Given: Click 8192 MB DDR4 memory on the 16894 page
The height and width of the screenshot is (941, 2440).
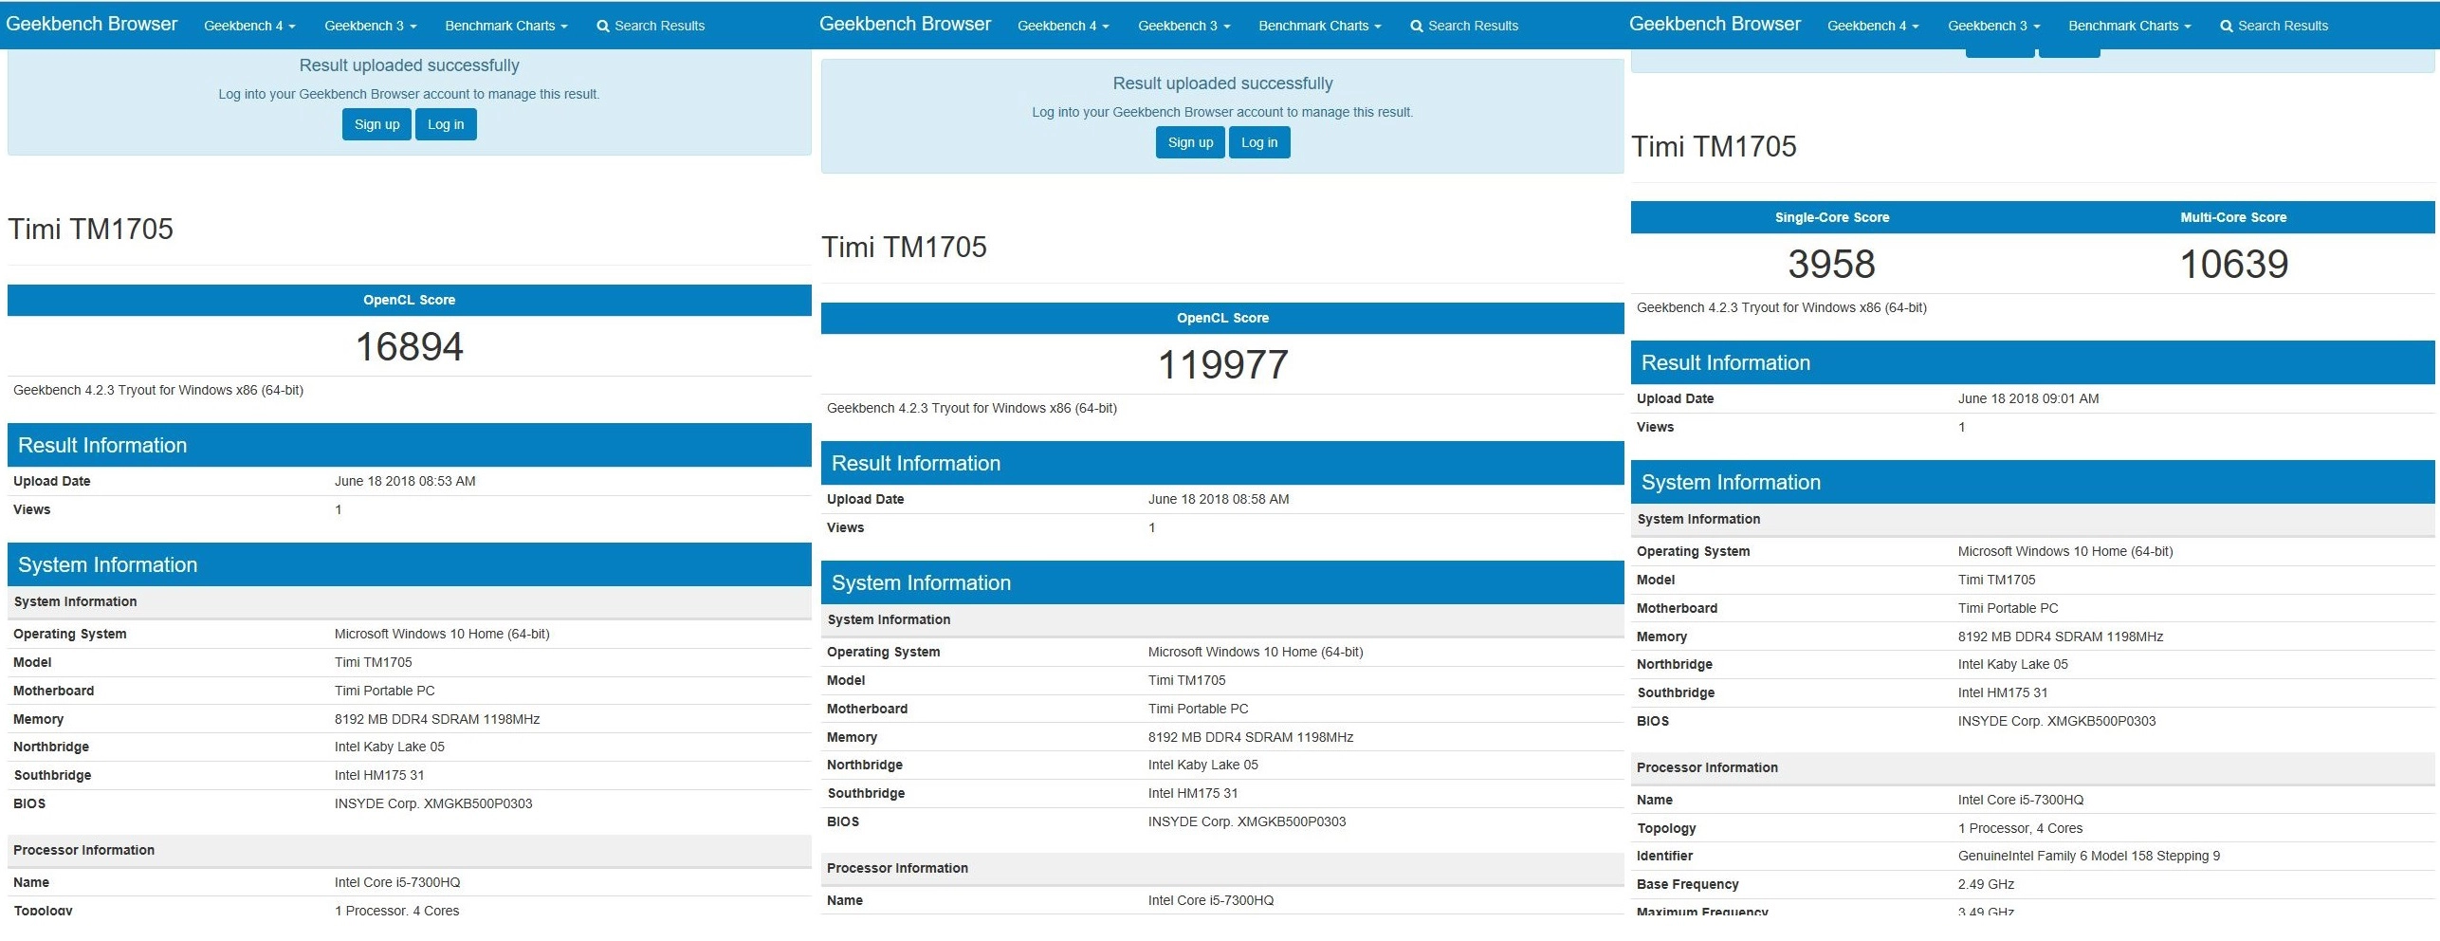Looking at the screenshot, I should point(437,719).
